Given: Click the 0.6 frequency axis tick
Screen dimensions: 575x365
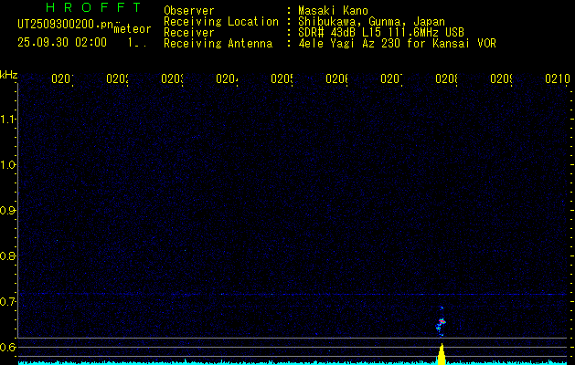Looking at the screenshot, I should (9, 347).
